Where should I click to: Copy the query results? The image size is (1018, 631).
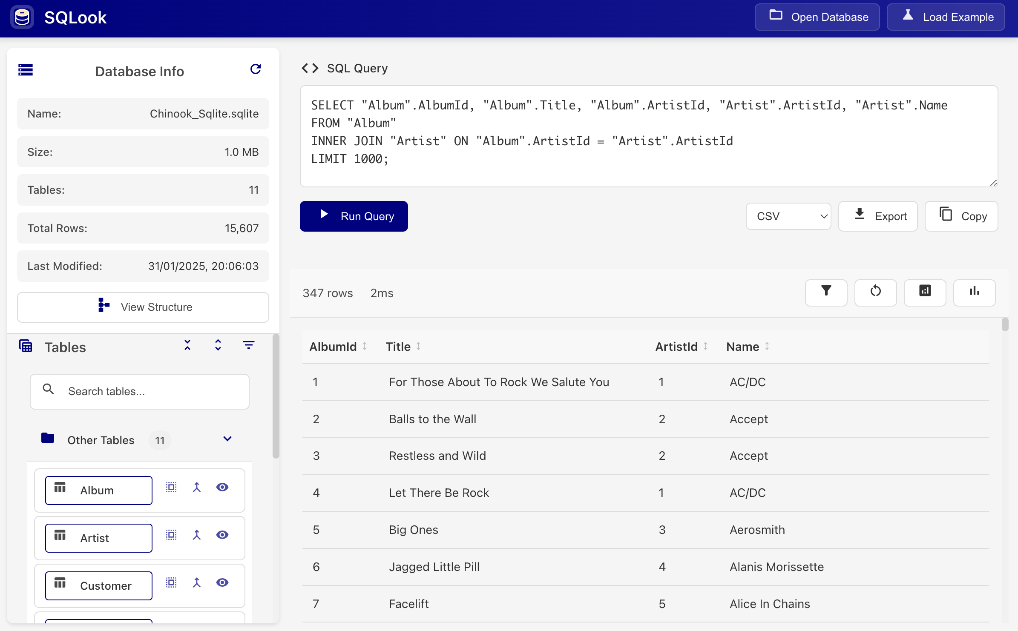pos(961,216)
